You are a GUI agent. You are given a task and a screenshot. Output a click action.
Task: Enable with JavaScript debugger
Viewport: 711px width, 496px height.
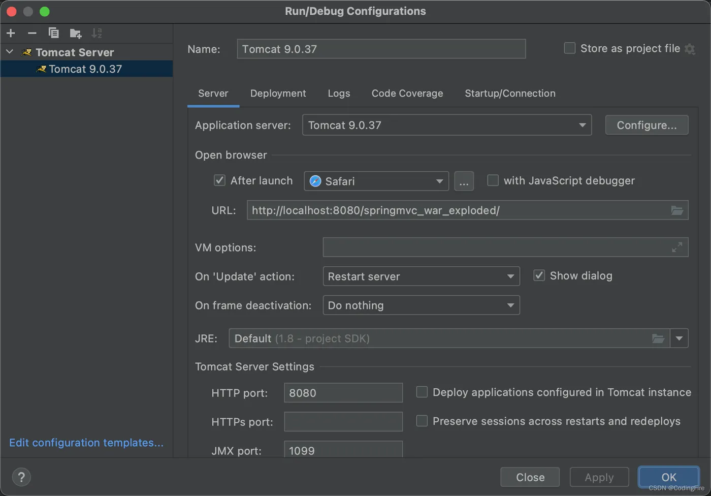click(493, 180)
